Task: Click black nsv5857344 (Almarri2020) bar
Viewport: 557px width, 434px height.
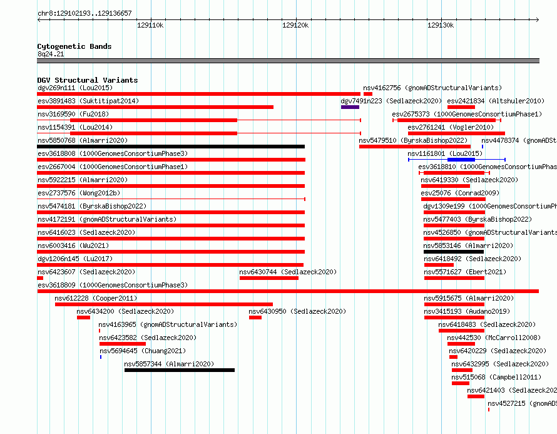Action: click(x=180, y=370)
